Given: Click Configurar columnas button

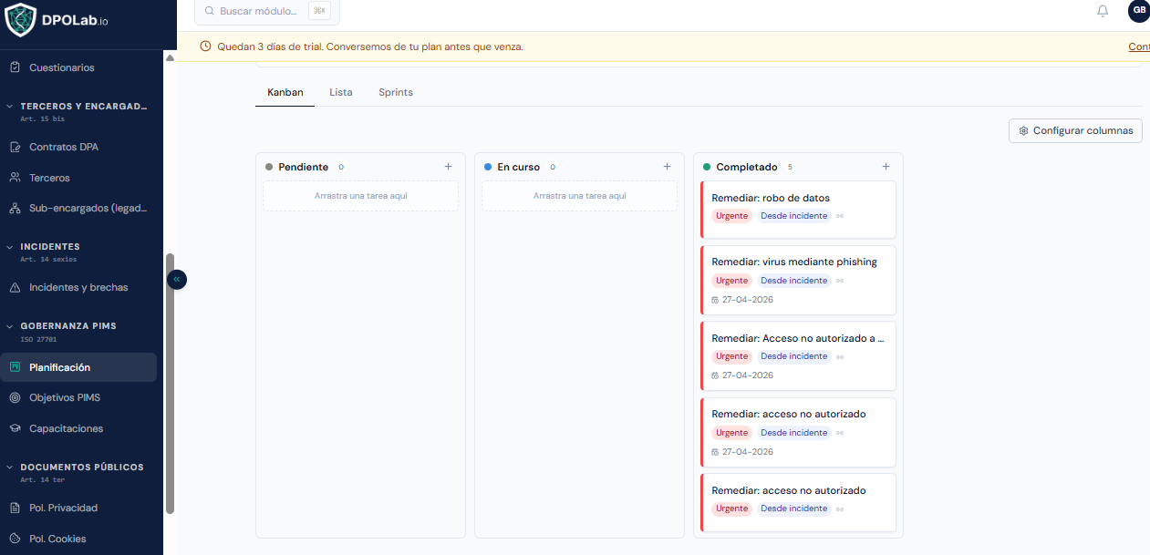Looking at the screenshot, I should pos(1075,130).
